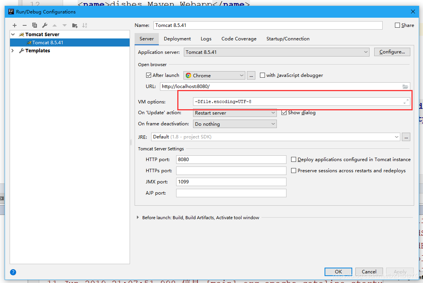The image size is (423, 283).
Task: Open the Code Coverage tab
Action: 239,39
